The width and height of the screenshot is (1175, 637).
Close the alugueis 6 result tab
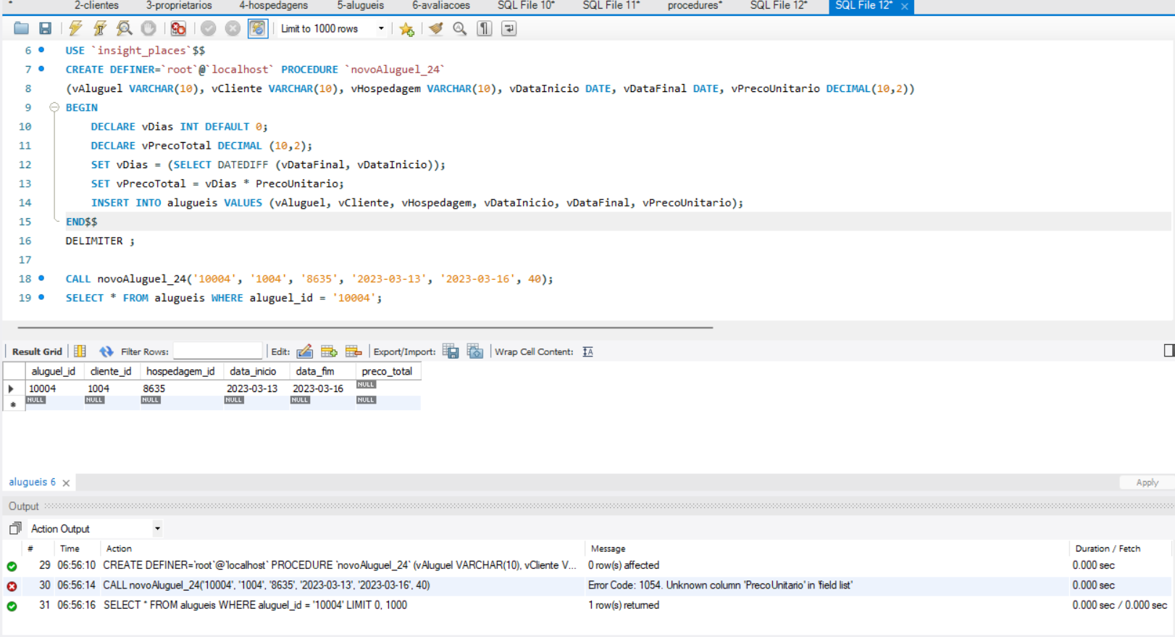pos(66,483)
